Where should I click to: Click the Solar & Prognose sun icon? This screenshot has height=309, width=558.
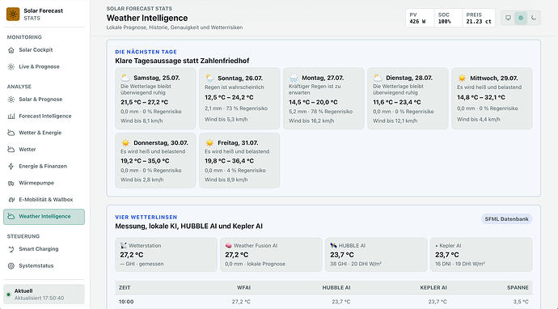click(x=11, y=99)
